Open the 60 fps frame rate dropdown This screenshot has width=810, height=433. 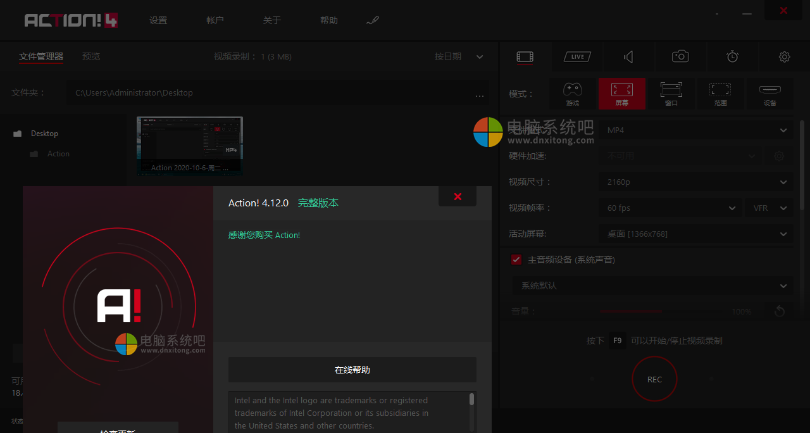pyautogui.click(x=670, y=208)
